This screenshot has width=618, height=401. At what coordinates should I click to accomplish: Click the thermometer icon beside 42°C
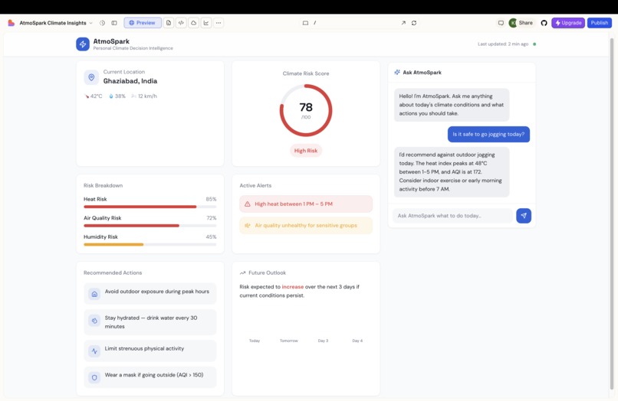87,96
